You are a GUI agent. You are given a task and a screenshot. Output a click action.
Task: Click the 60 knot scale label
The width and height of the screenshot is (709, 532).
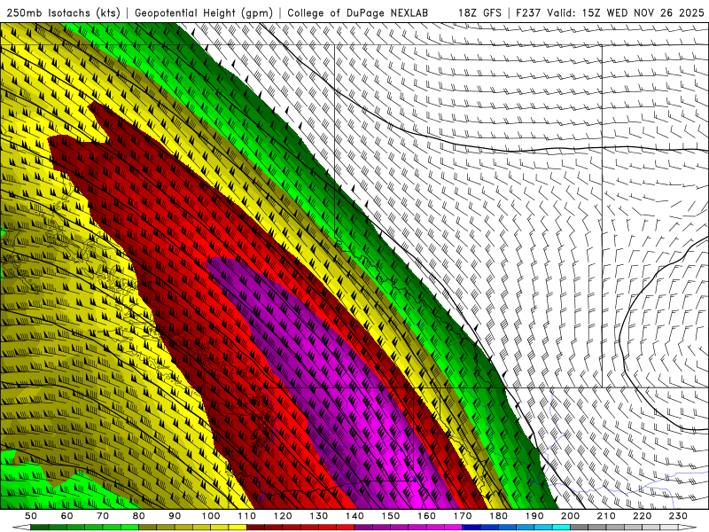click(66, 516)
